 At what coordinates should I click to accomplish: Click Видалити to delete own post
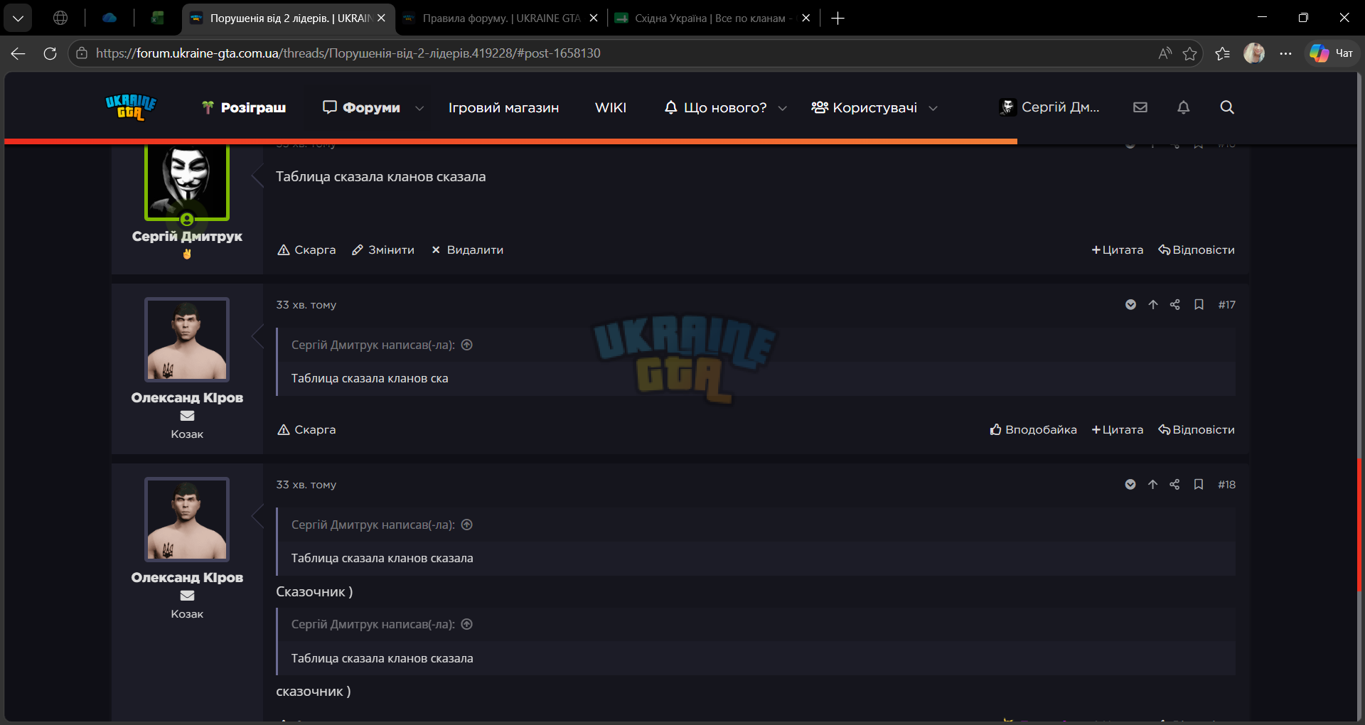click(467, 249)
